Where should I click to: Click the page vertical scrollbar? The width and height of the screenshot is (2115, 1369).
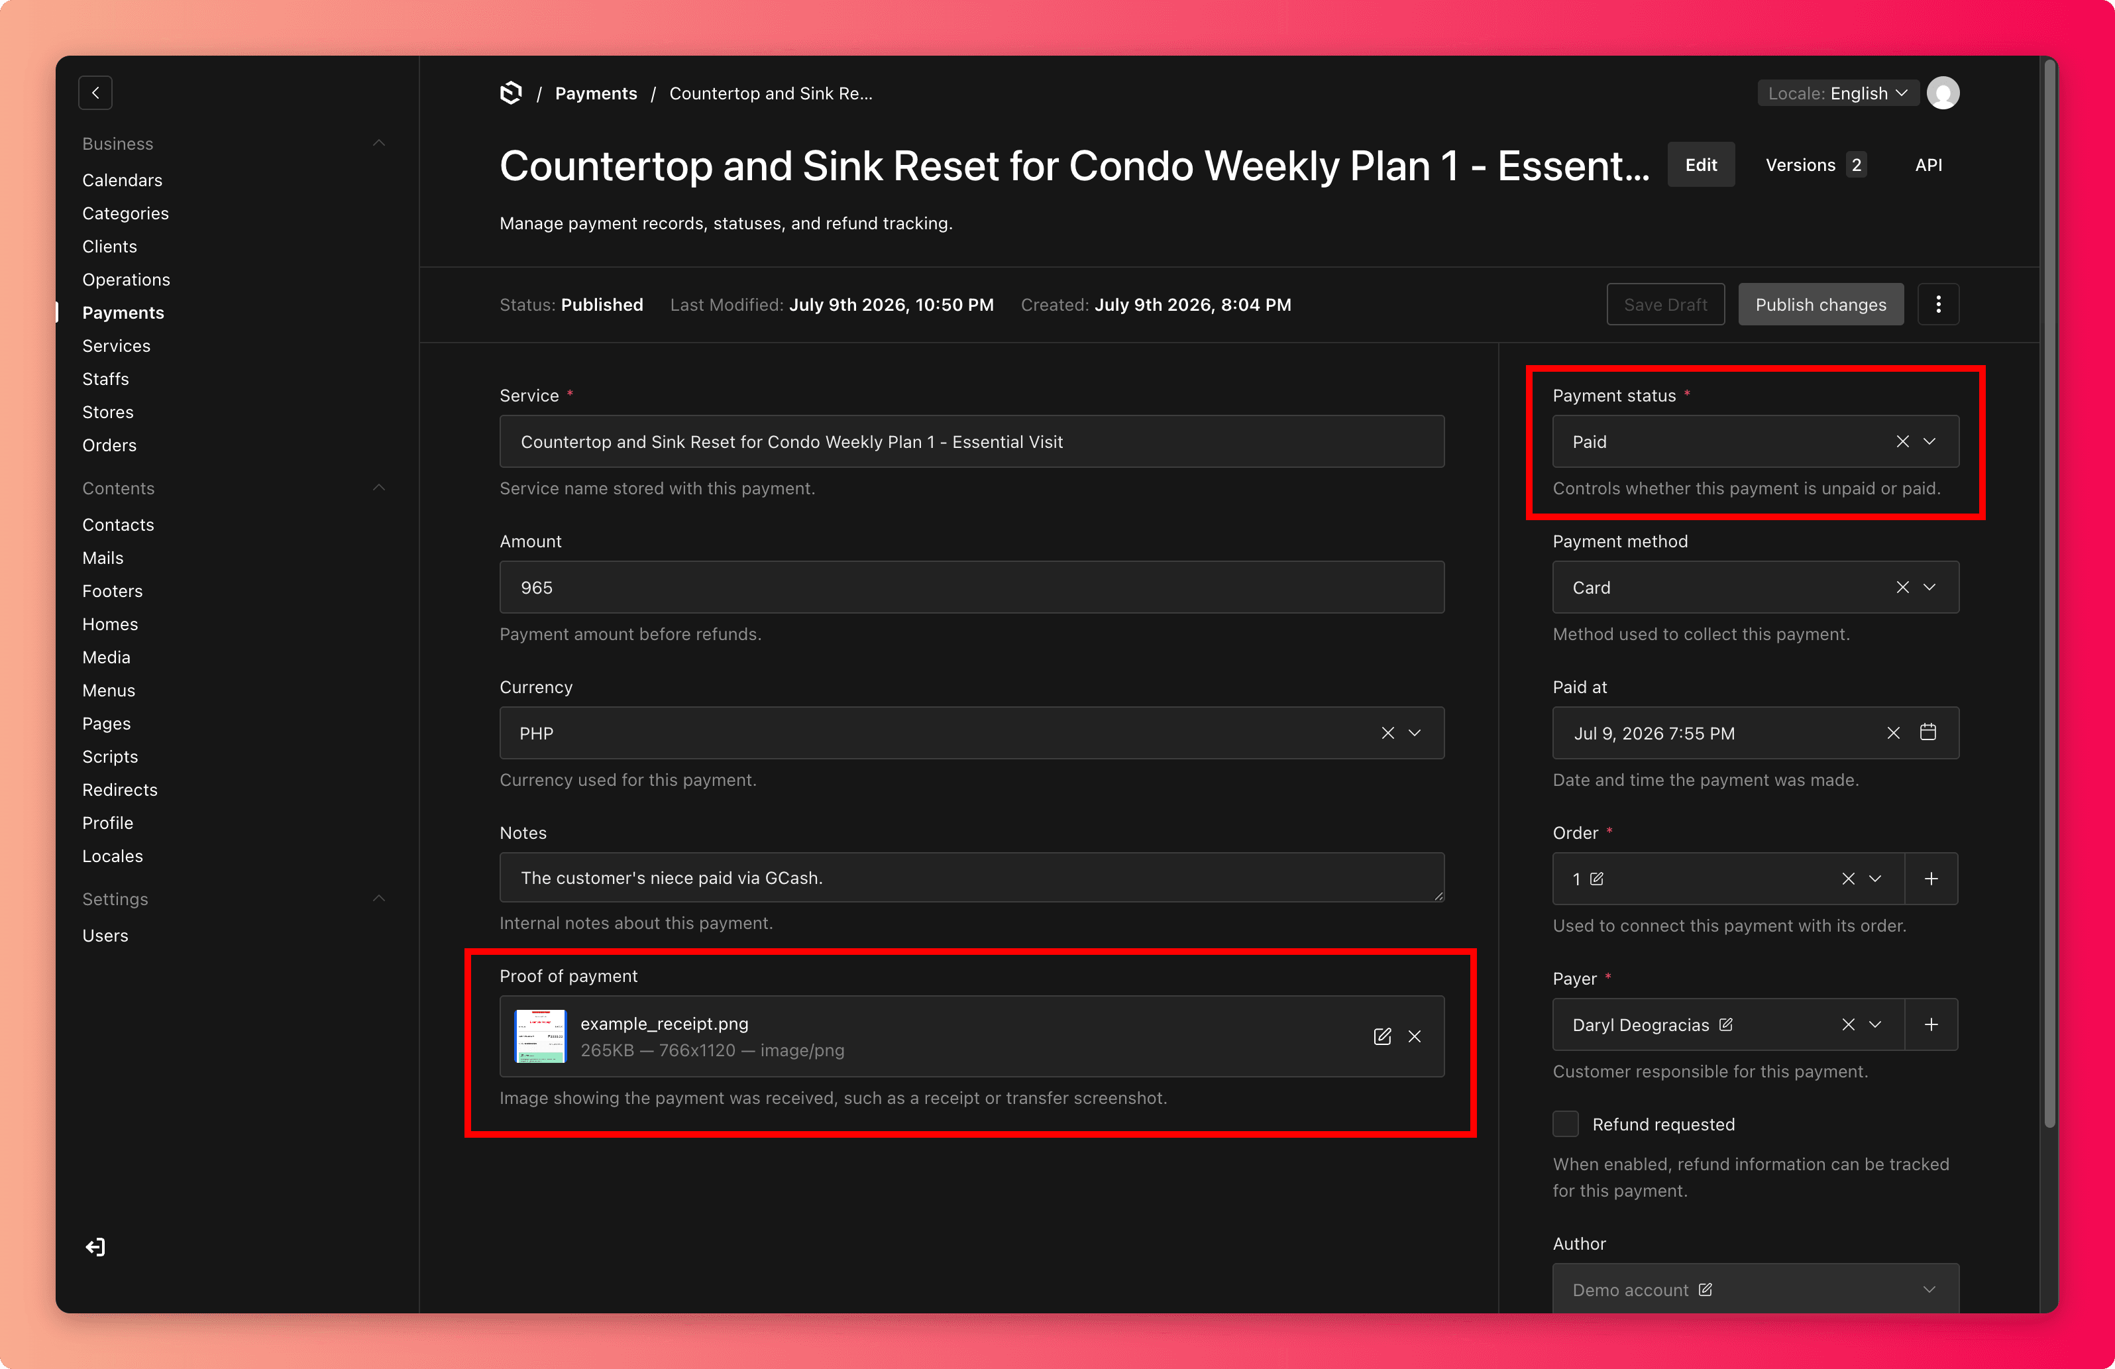2049,593
